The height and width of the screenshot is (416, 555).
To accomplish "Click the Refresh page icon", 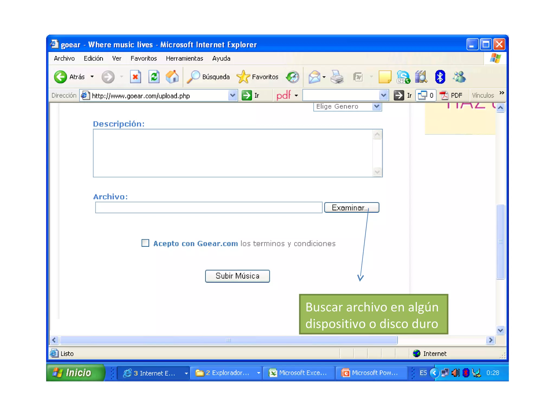I will (x=154, y=77).
